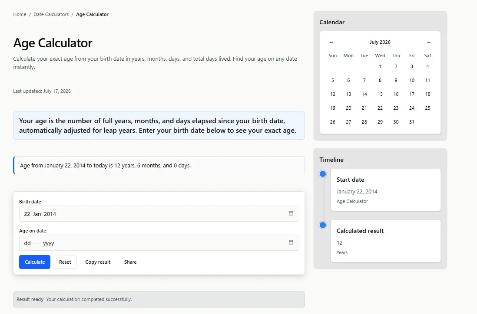477x314 pixels.
Task: Select the Start date timeline dot
Action: click(x=323, y=174)
